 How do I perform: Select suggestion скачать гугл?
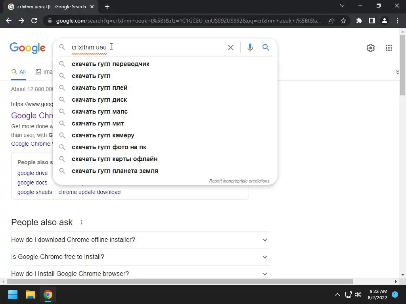pos(165,76)
